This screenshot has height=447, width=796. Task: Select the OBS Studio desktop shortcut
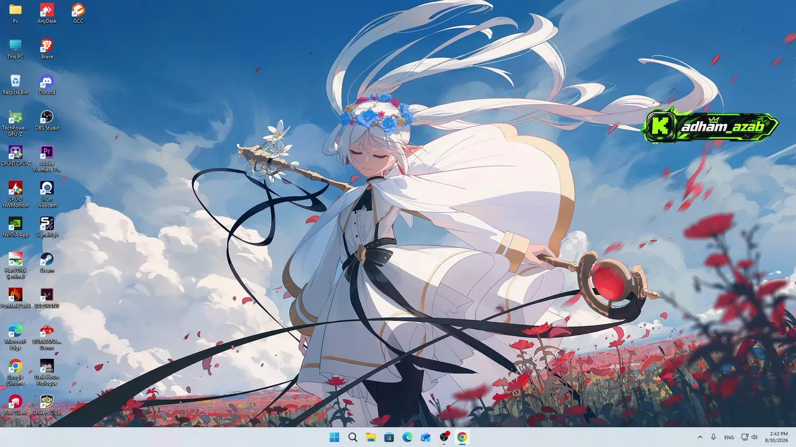(47, 120)
